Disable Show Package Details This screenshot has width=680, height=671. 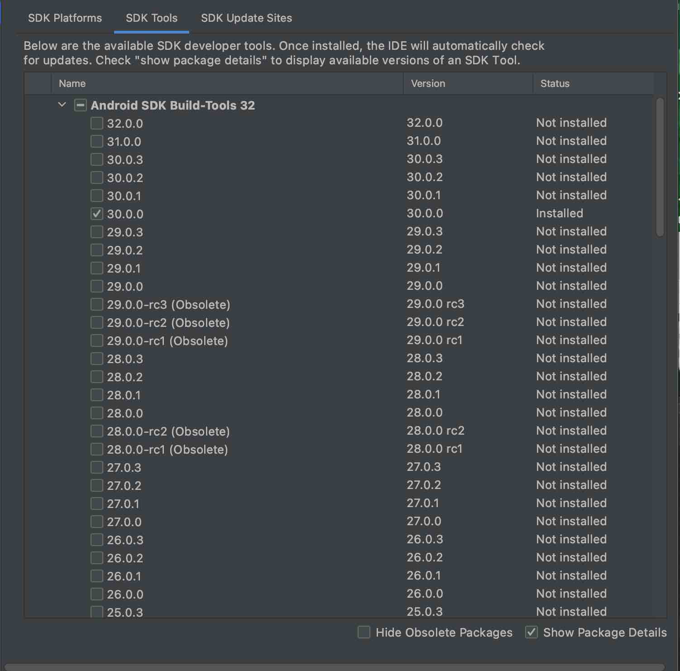[532, 632]
